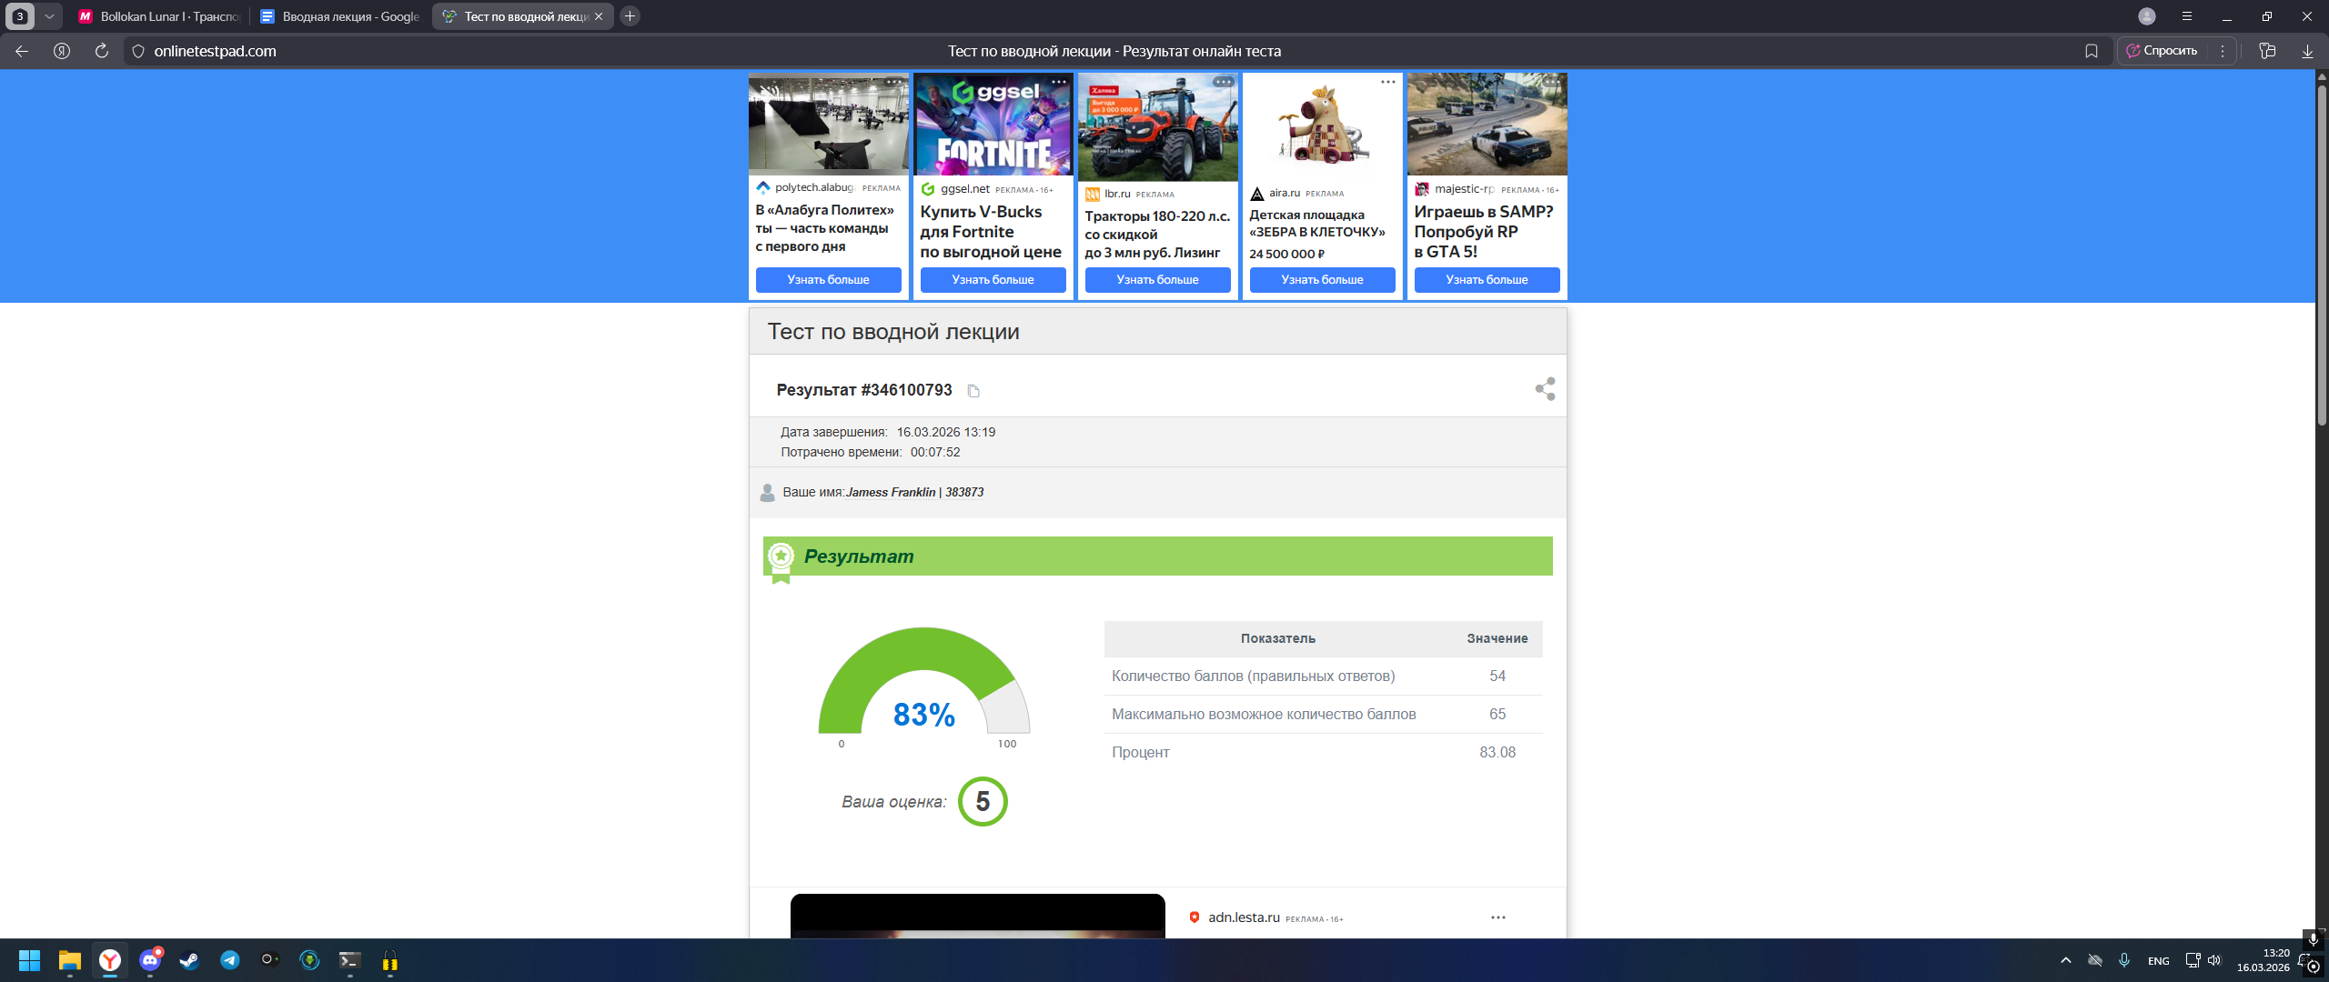Open Telegram from the taskbar

[x=229, y=960]
